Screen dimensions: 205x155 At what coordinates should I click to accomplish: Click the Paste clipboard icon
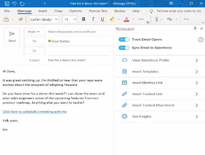[6, 20]
